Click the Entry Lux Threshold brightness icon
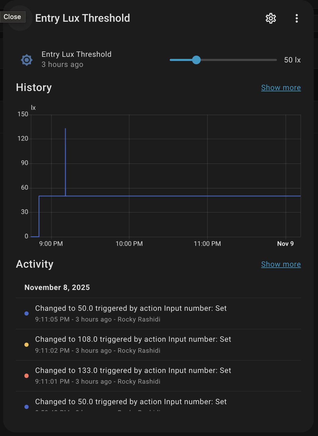Viewport: 318px width, 436px height. [27, 60]
